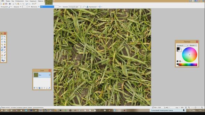Open the Правка menu
Screen dimensions: 205x115
(8, 1)
